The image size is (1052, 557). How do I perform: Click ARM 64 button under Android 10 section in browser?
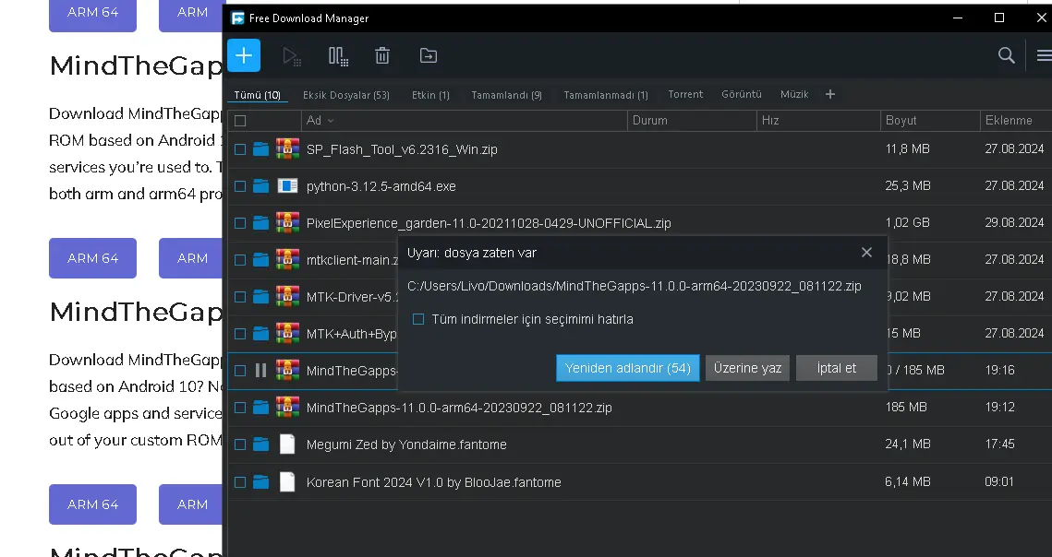(92, 504)
